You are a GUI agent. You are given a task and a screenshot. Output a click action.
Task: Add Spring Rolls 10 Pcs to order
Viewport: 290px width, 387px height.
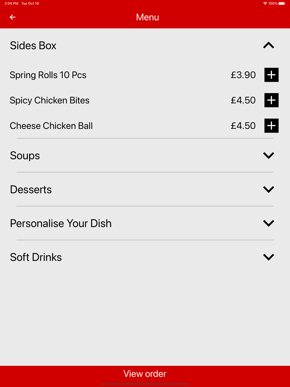271,75
